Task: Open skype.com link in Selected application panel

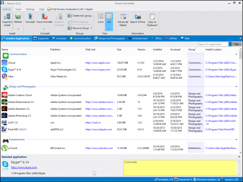Action: (24, 167)
